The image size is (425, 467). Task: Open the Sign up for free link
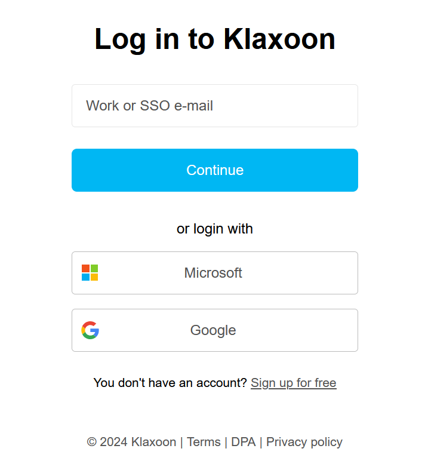point(293,383)
